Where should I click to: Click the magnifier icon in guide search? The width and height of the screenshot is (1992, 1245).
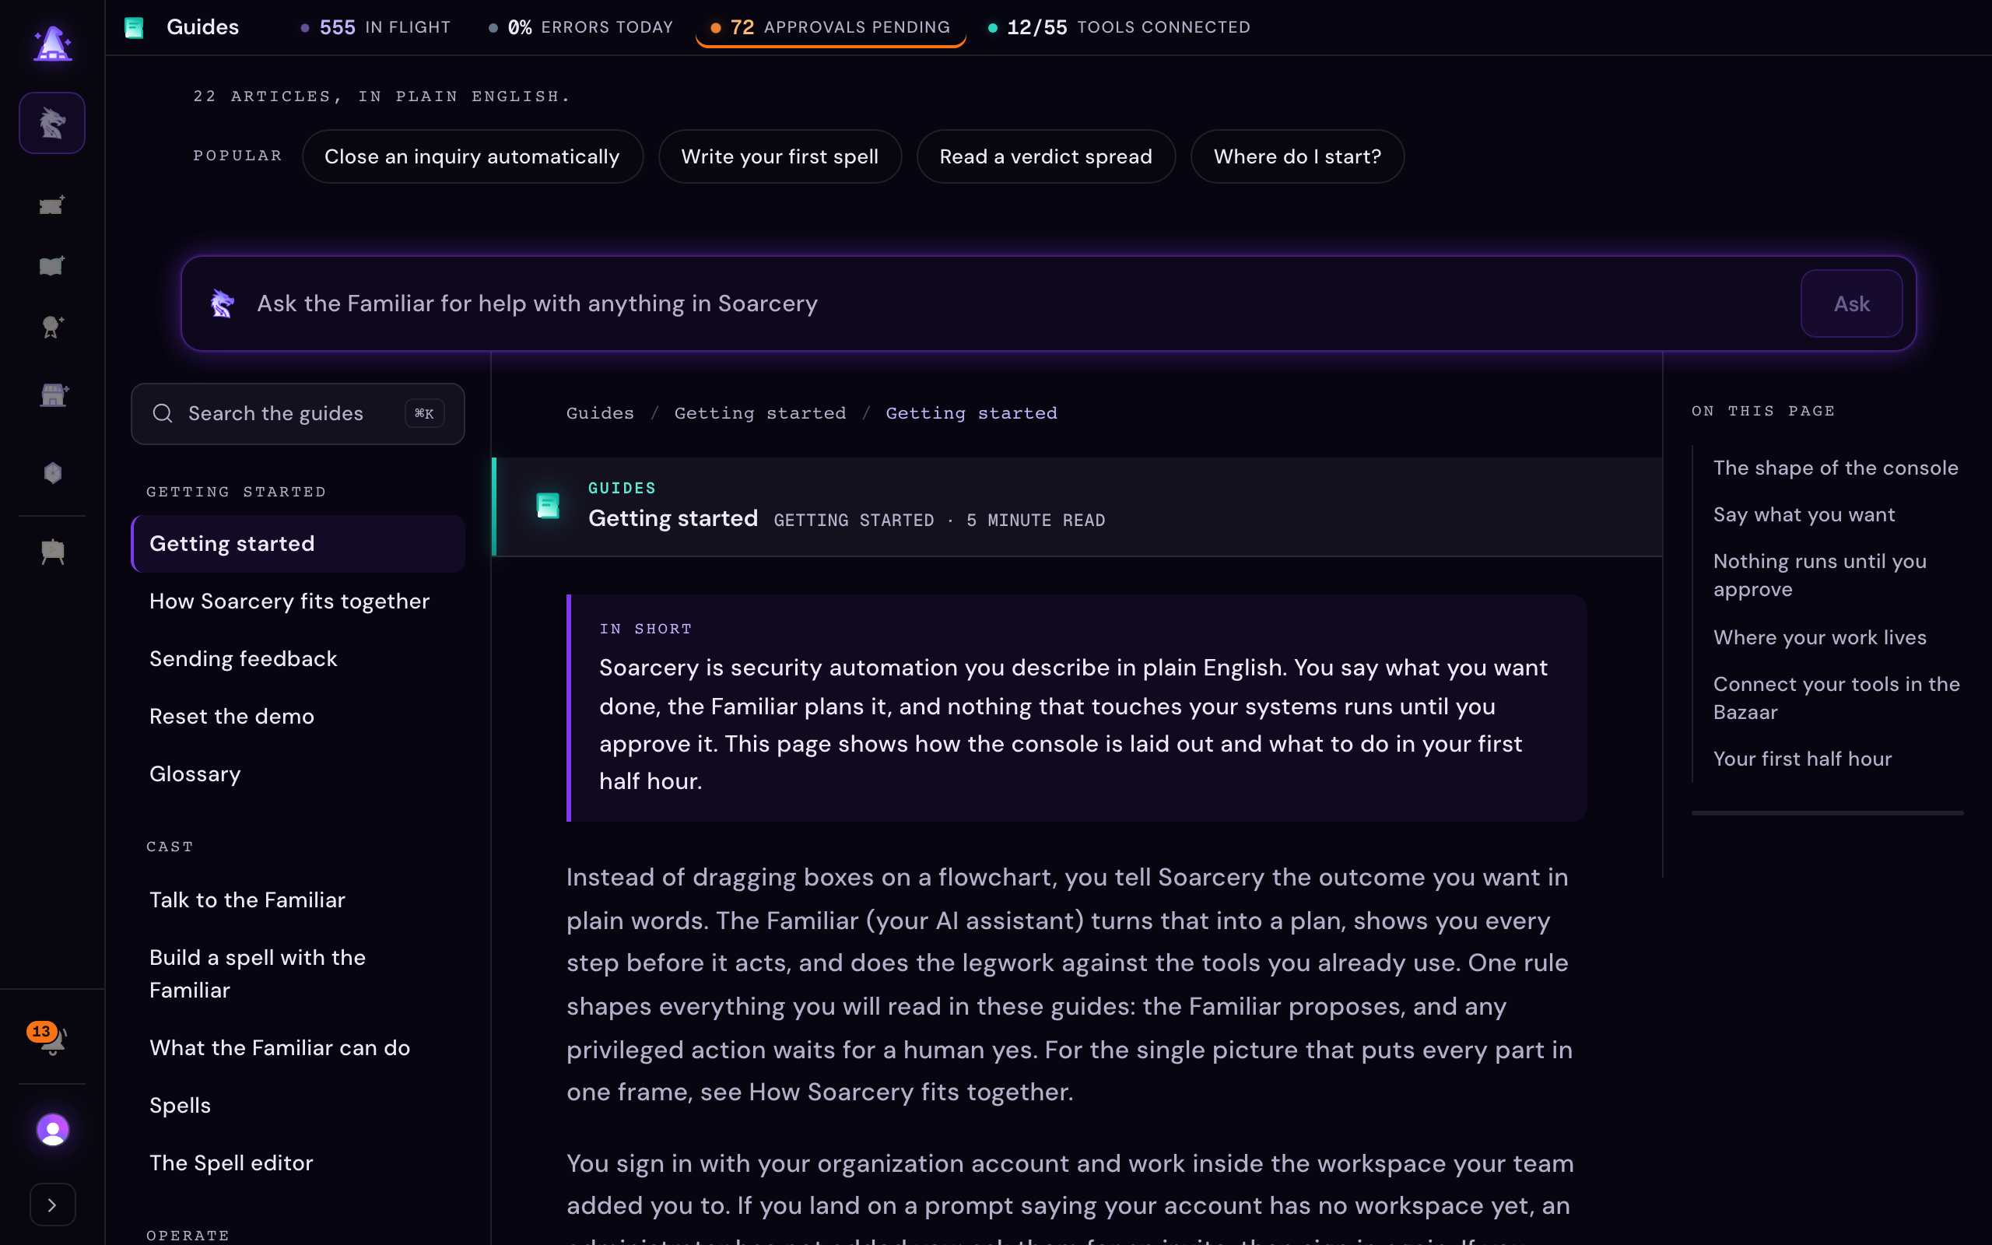[163, 413]
